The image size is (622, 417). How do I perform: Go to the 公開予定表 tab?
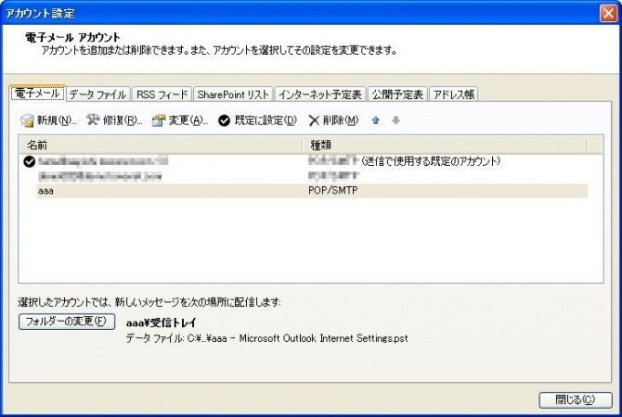pos(396,95)
